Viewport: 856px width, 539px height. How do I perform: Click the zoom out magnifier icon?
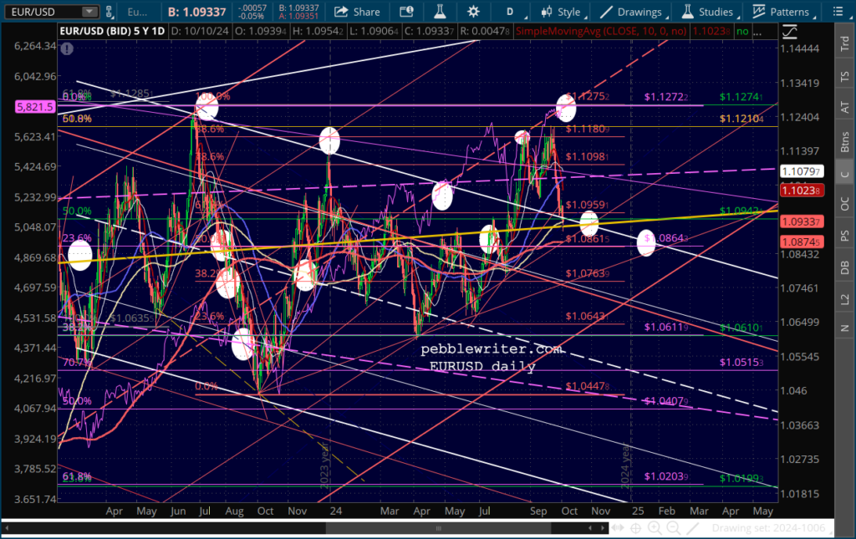674,527
